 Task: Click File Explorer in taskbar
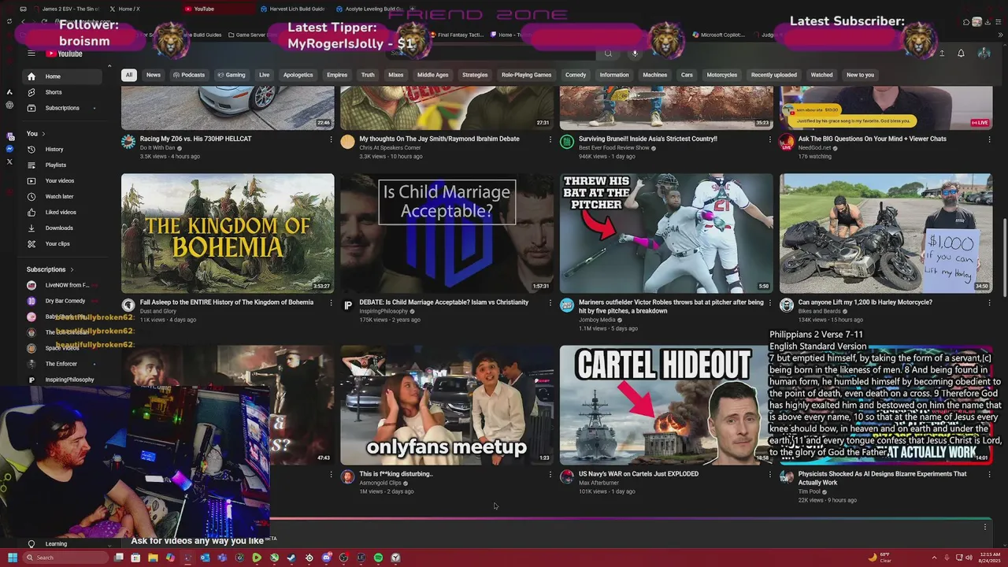click(153, 558)
